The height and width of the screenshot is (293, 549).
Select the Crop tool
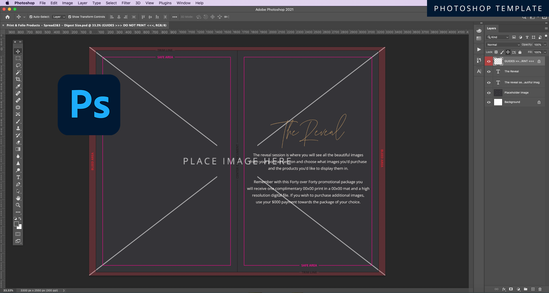point(18,79)
